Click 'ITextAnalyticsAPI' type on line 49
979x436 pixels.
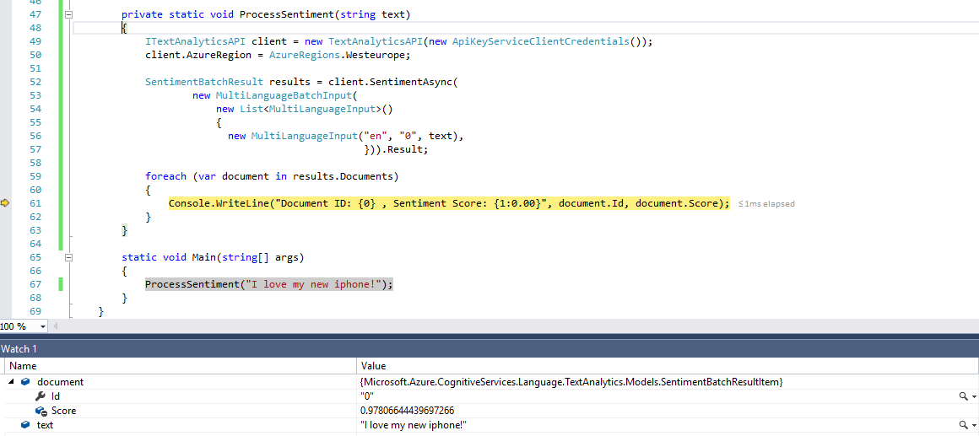[x=196, y=41]
